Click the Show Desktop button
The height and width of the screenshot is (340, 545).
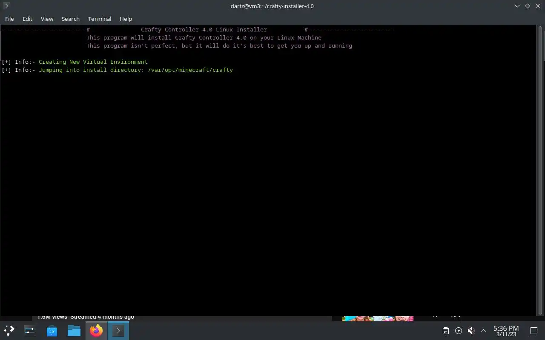(x=534, y=331)
